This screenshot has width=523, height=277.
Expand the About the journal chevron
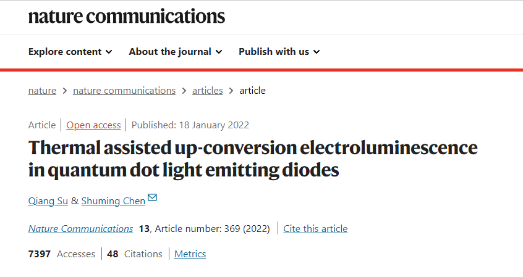click(219, 52)
